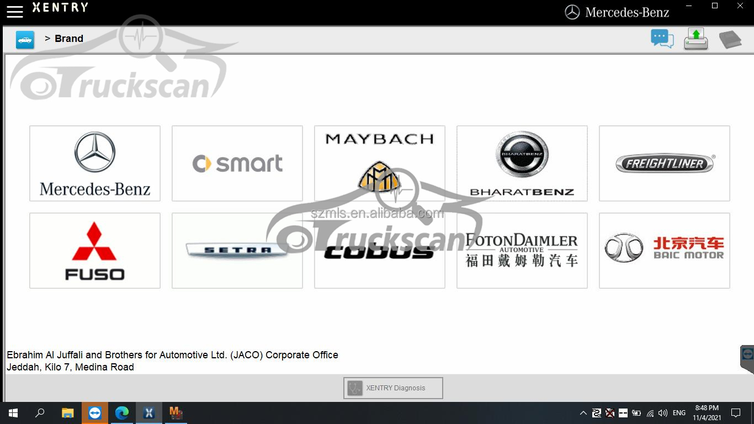Screen dimensions: 754x424
Task: Choose the Foton Daimler Automotive tile
Action: (x=522, y=251)
